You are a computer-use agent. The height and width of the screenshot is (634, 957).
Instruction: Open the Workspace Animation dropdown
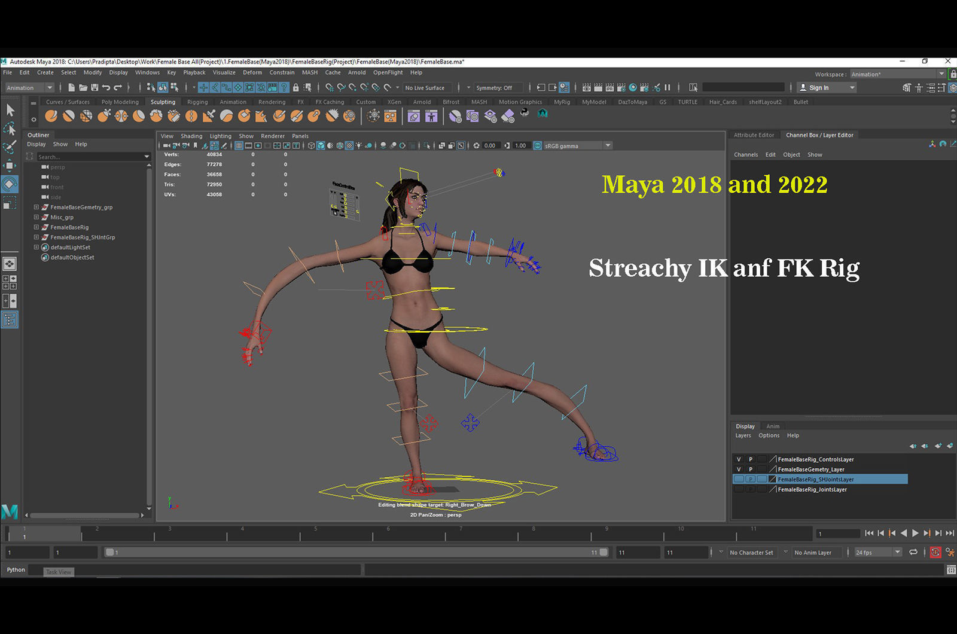click(x=897, y=74)
